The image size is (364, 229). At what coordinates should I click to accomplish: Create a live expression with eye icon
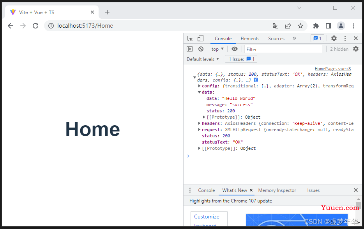(235, 49)
